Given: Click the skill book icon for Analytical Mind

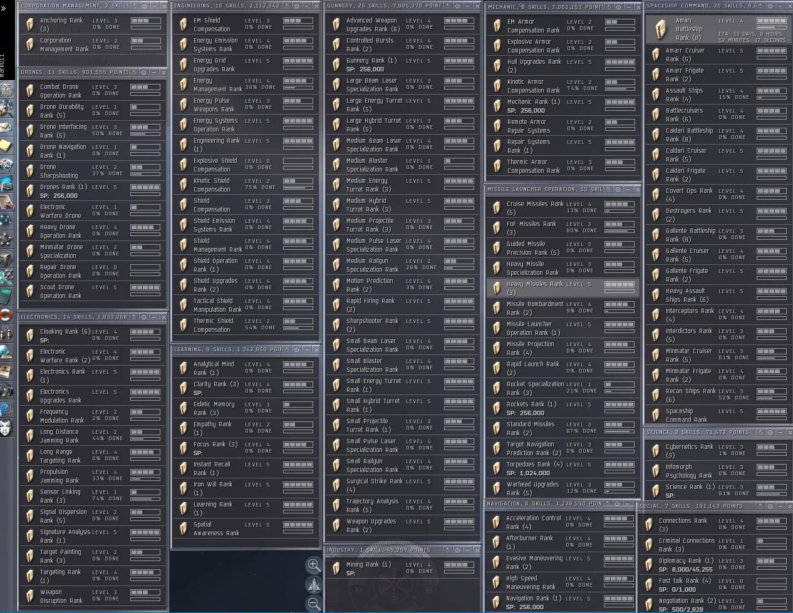Looking at the screenshot, I should (182, 368).
